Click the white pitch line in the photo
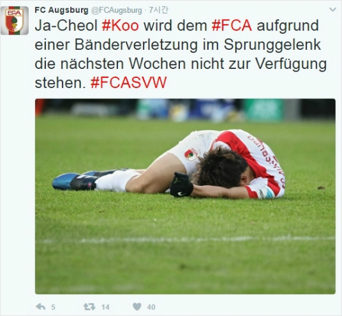The width and height of the screenshot is (342, 316). [185, 239]
